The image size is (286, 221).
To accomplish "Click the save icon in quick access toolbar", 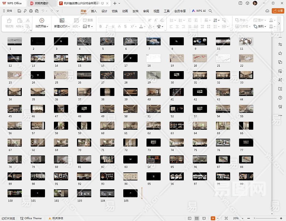I will (x=18, y=11).
